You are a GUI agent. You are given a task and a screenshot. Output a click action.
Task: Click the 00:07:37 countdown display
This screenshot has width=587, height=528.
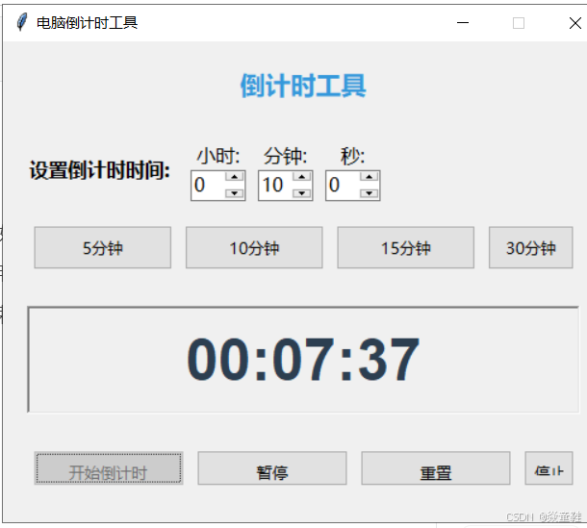click(303, 360)
